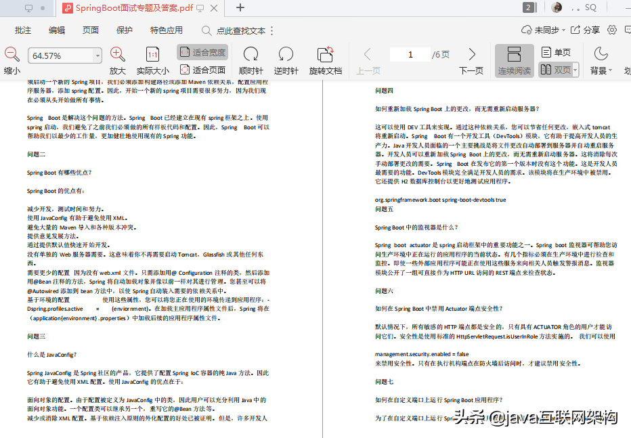
Task: Click heading 问题四 in right page
Action: 385,91
